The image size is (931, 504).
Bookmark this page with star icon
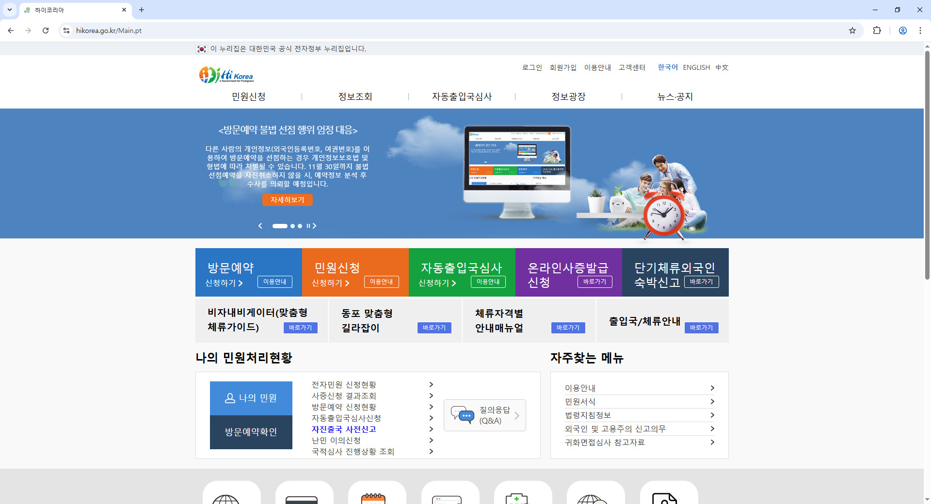click(x=852, y=31)
